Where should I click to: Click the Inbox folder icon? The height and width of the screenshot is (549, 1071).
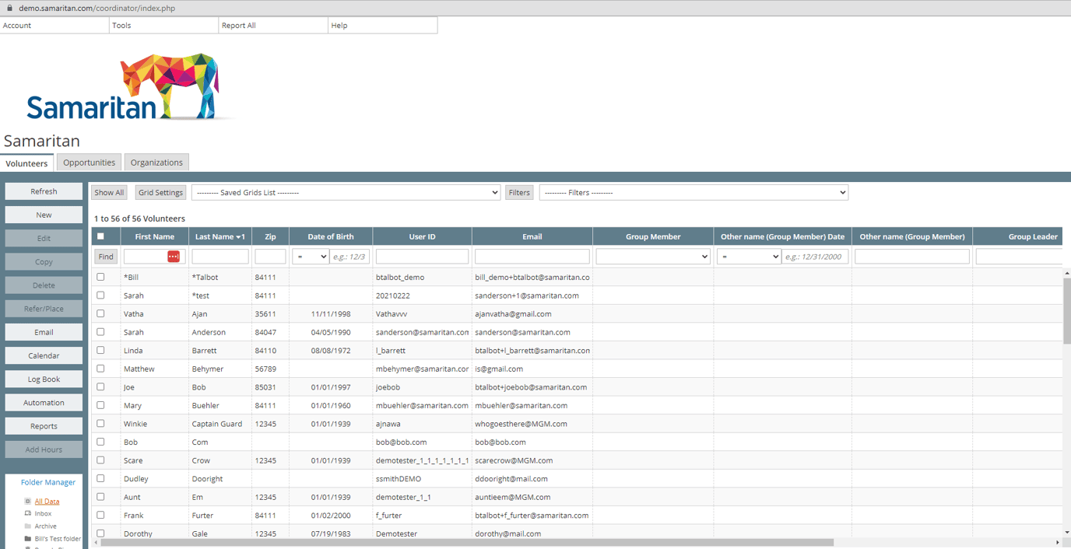(28, 514)
